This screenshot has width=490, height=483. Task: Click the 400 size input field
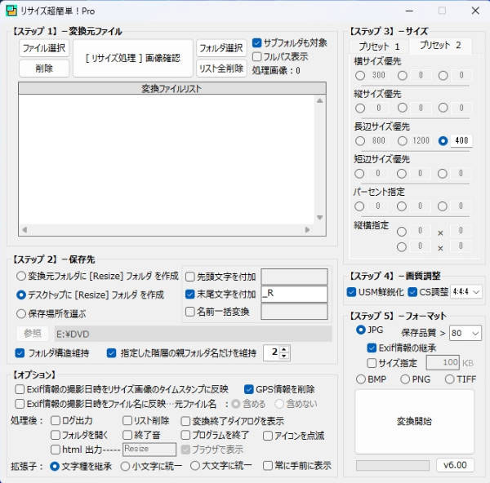coord(461,140)
